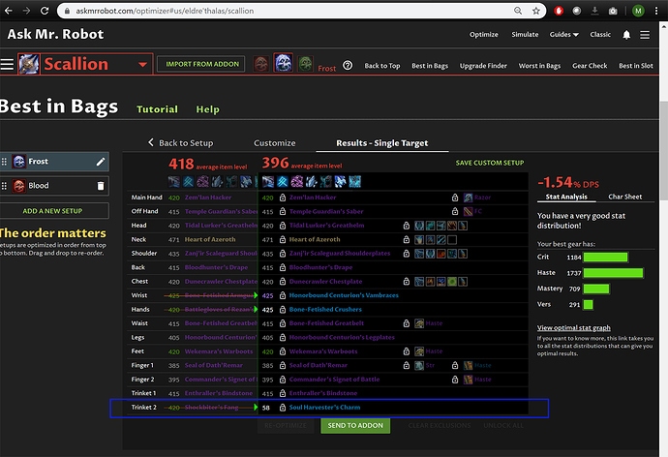
Task: Click the help question mark icon
Action: [348, 66]
